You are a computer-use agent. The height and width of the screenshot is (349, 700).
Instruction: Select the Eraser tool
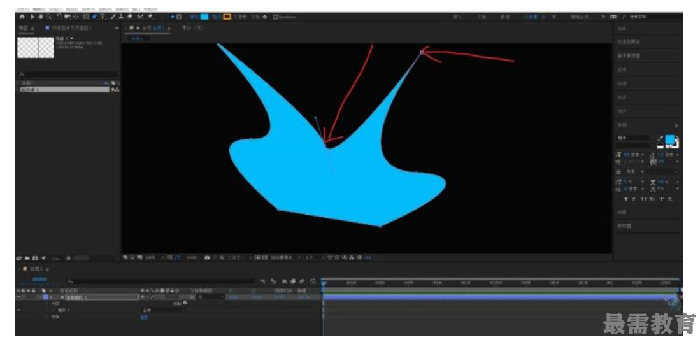click(129, 17)
